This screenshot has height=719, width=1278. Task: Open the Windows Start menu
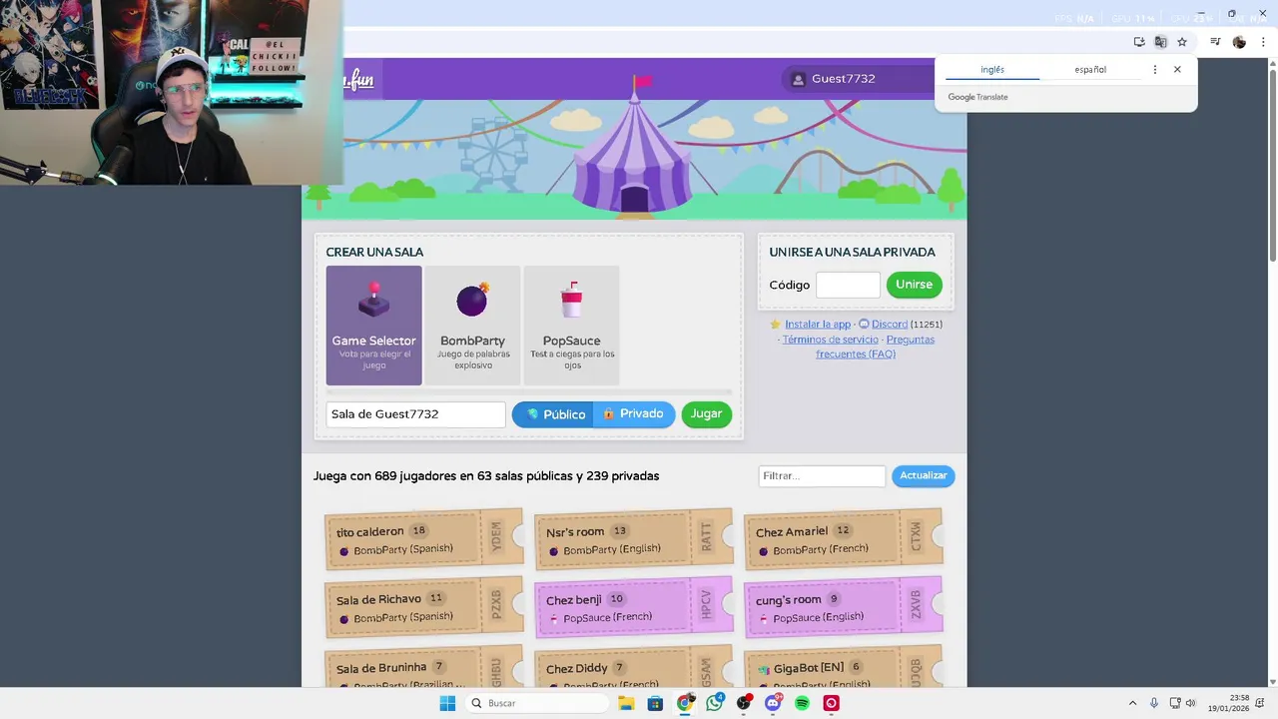(447, 703)
